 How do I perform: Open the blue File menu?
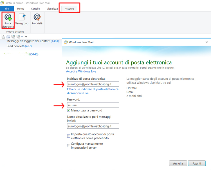point(7,8)
